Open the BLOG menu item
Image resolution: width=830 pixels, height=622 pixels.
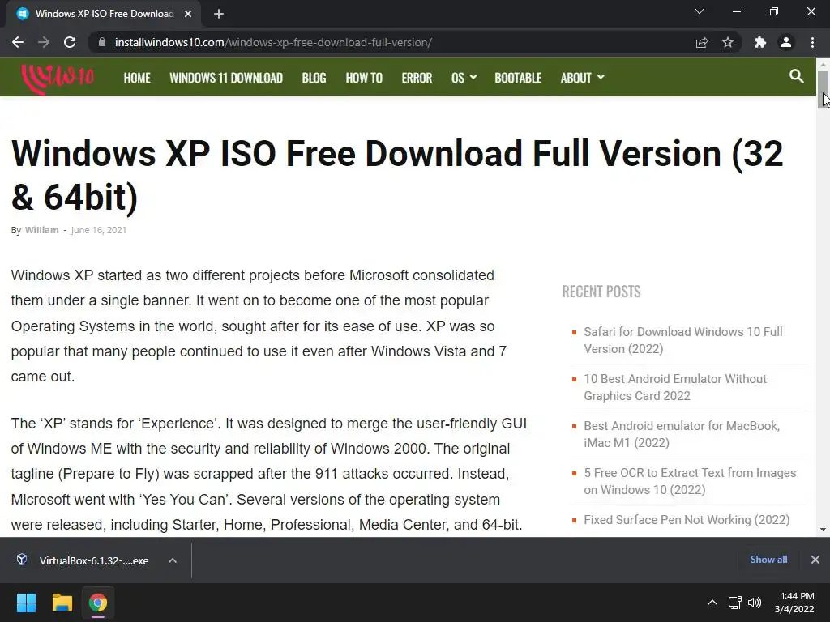click(x=314, y=78)
